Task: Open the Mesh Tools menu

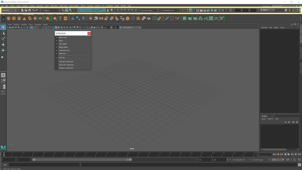Action: (x=63, y=6)
